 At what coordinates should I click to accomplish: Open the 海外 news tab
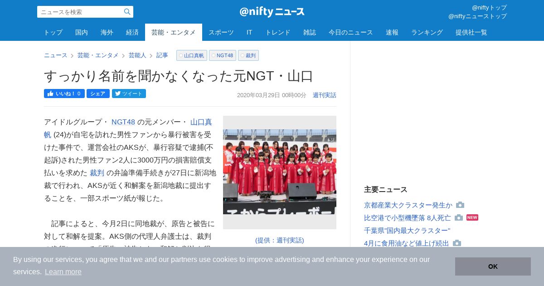click(x=107, y=32)
